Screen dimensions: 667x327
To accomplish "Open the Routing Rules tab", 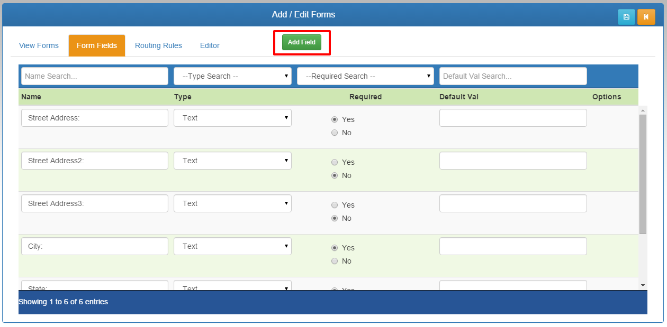I will click(x=158, y=45).
